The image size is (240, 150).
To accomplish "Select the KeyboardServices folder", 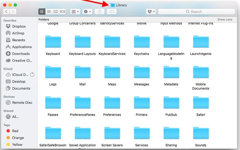I will [112, 42].
